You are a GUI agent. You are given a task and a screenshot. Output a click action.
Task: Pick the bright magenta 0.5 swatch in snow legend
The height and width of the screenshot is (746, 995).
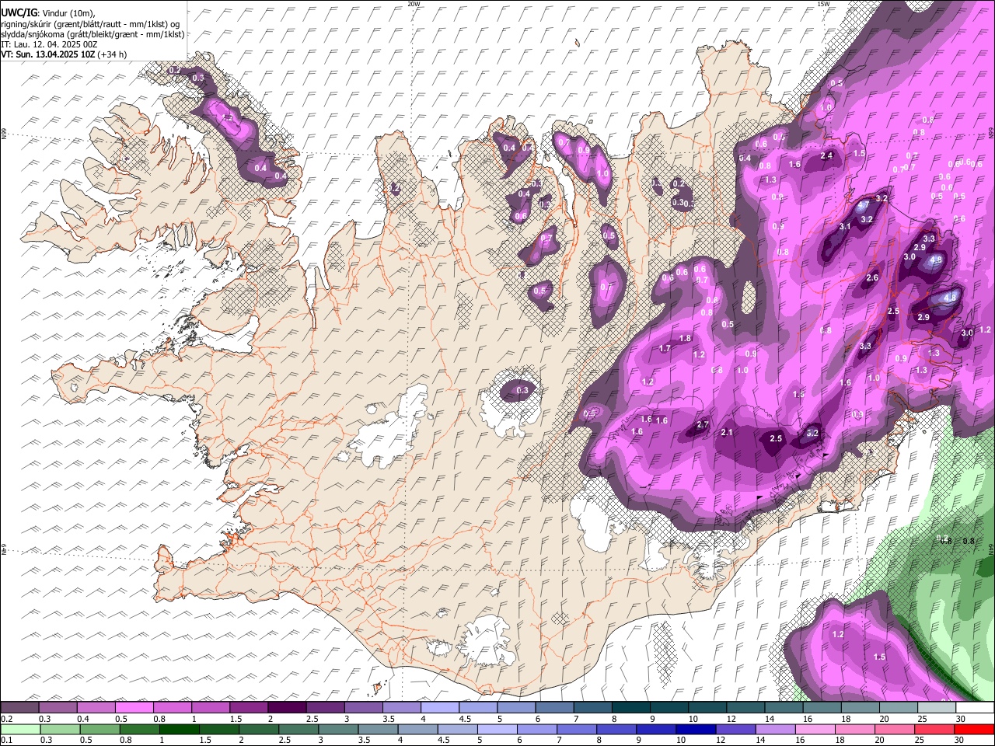coord(134,708)
